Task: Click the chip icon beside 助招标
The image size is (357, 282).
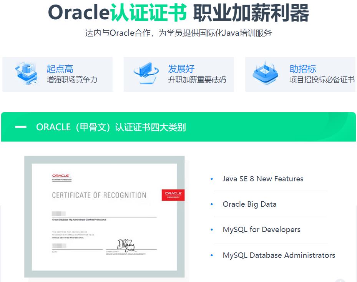Action: click(266, 73)
